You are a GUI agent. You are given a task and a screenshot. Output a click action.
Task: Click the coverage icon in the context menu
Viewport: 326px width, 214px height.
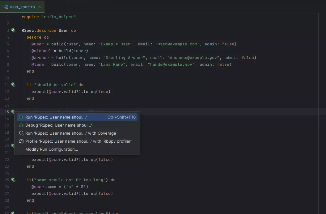21,133
